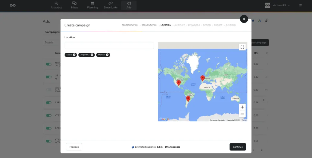Image resolution: width=312 pixels, height=158 pixels.
Task: Go to the CONFIGURATION step
Action: [x=130, y=25]
